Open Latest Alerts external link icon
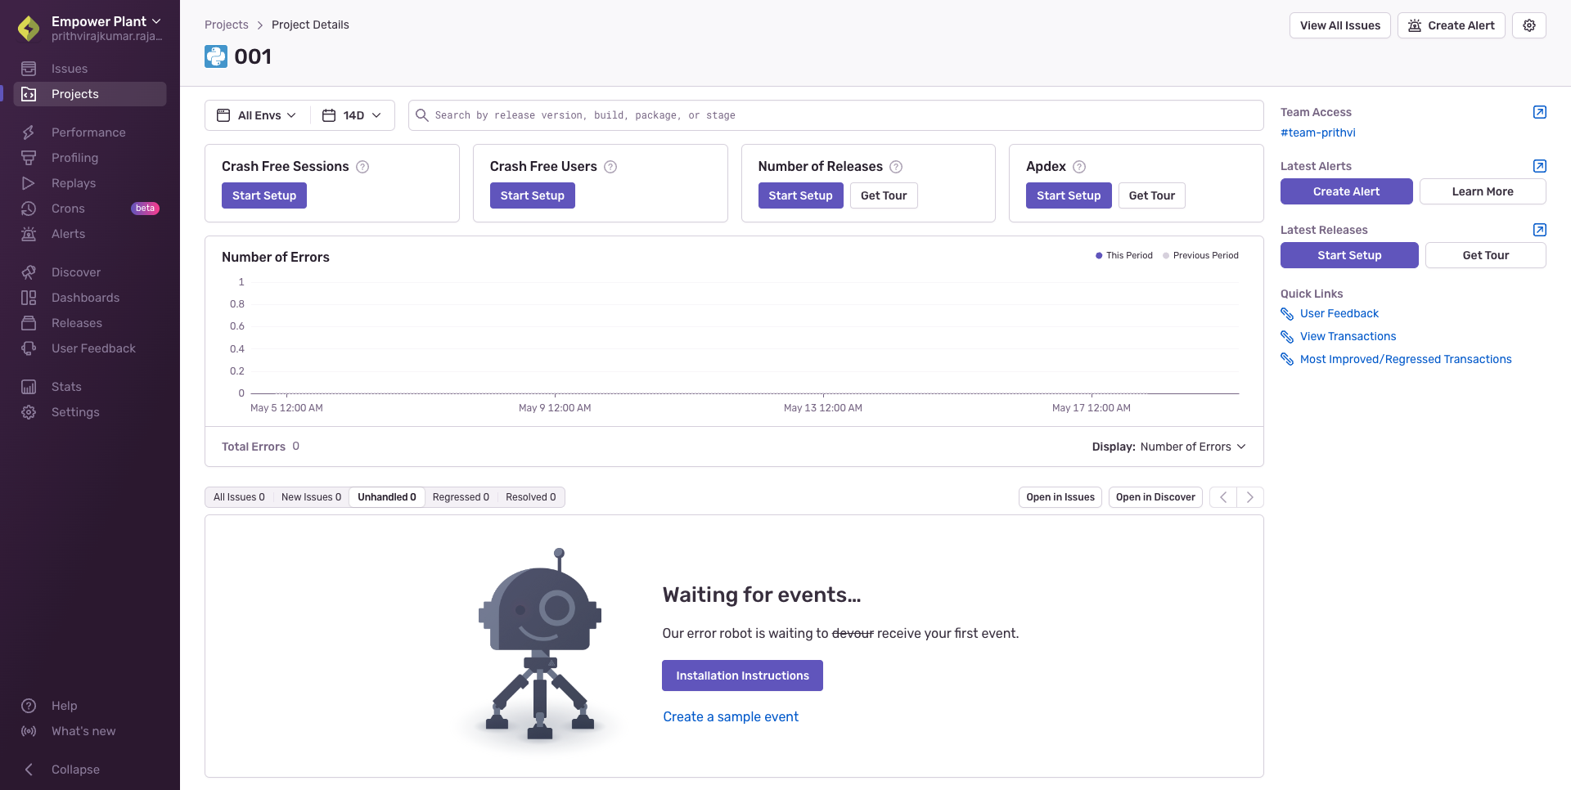The width and height of the screenshot is (1571, 790). tap(1539, 166)
